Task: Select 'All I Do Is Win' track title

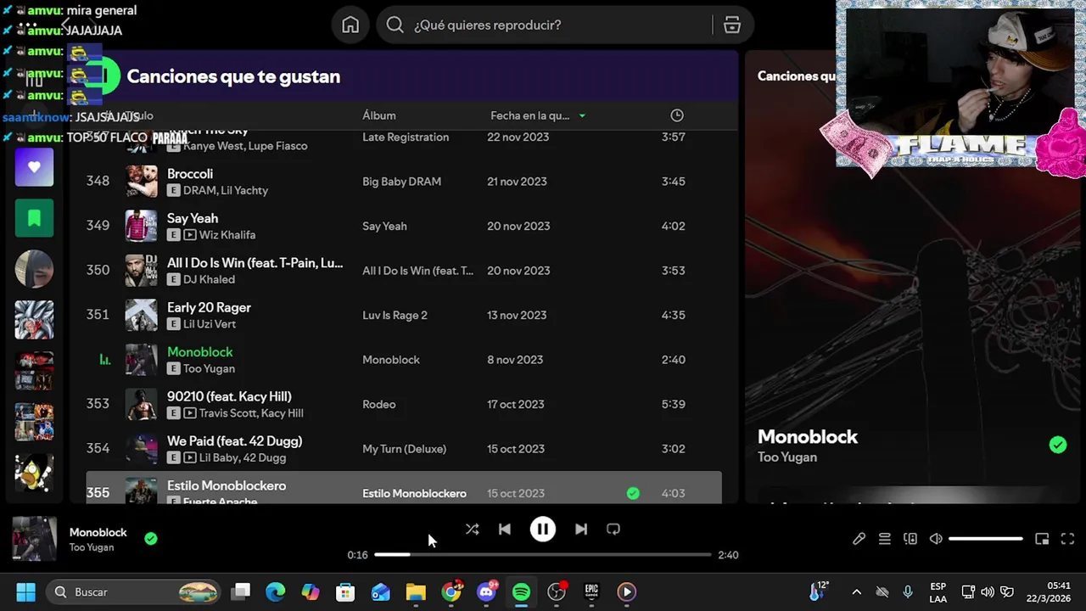Action: pyautogui.click(x=255, y=263)
